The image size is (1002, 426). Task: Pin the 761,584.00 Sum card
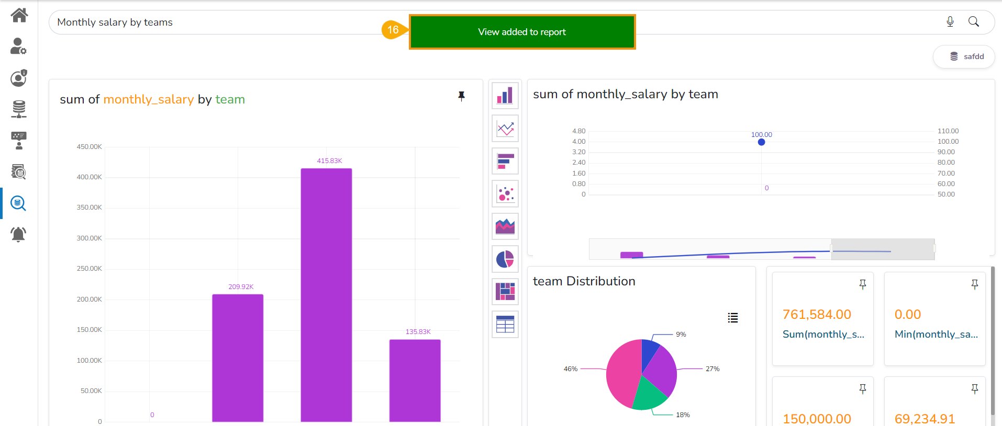[x=862, y=284]
